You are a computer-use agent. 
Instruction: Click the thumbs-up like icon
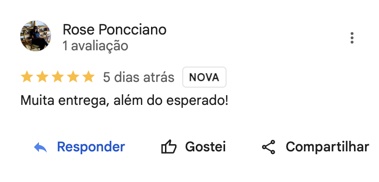169,147
